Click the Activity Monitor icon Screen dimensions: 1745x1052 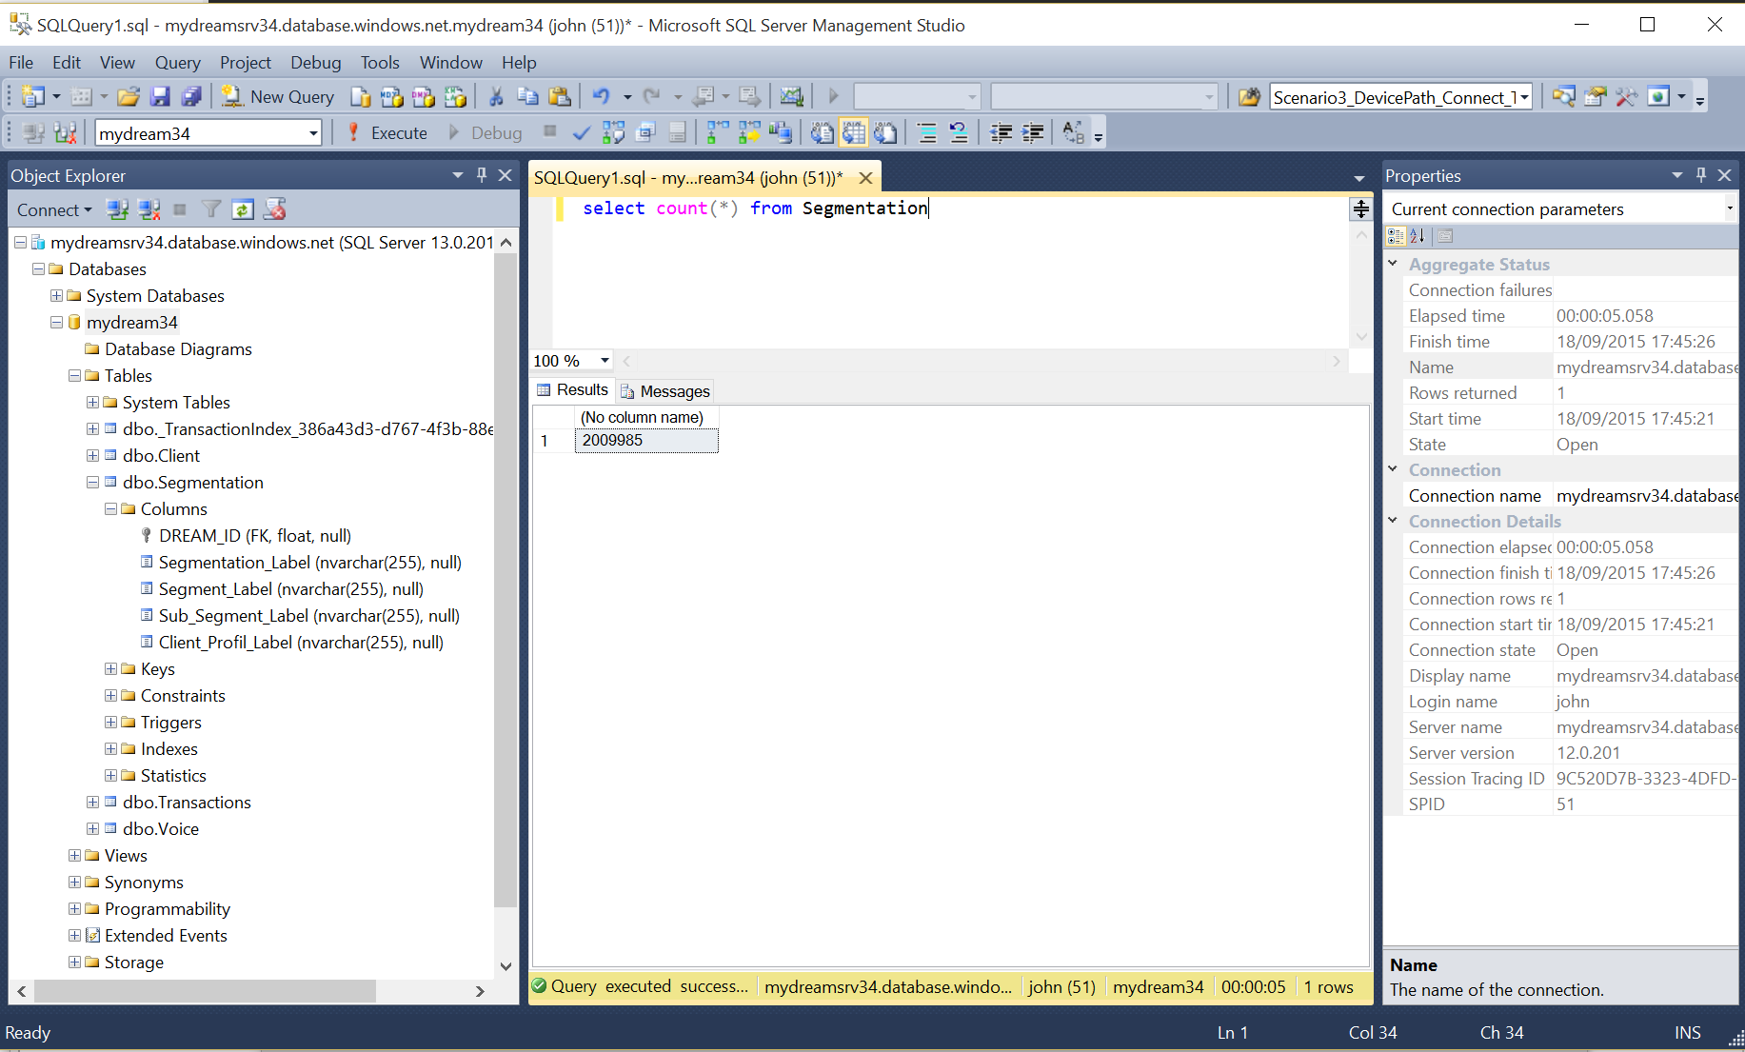coord(791,96)
